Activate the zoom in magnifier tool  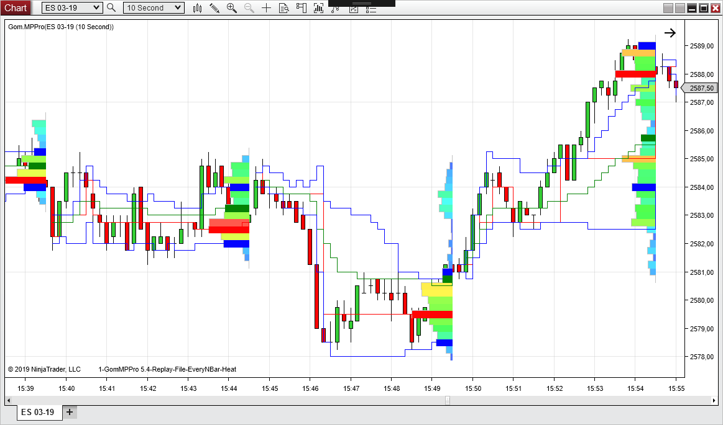click(x=231, y=8)
